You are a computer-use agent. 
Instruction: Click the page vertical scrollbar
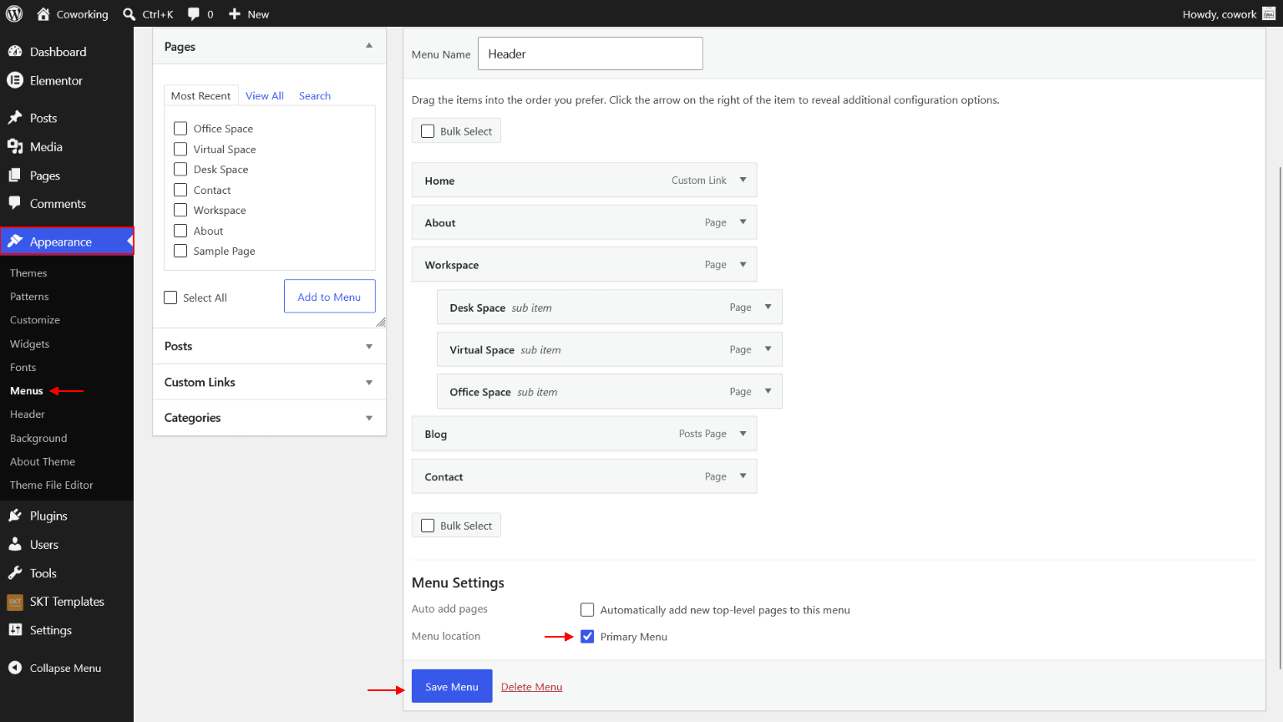click(x=1280, y=418)
